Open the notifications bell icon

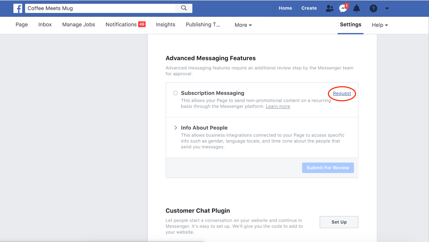pyautogui.click(x=357, y=8)
